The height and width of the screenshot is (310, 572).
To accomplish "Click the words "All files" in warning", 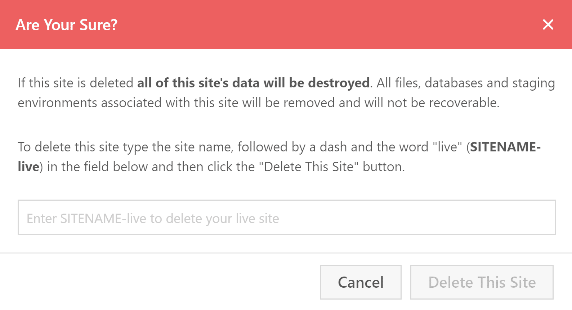I will click(x=397, y=83).
